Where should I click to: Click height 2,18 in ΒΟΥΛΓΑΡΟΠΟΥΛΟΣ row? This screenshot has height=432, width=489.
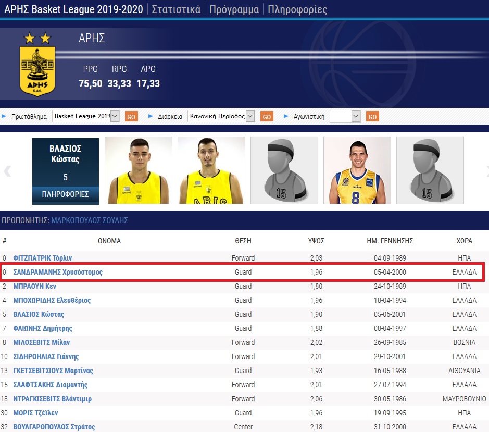[x=316, y=427]
